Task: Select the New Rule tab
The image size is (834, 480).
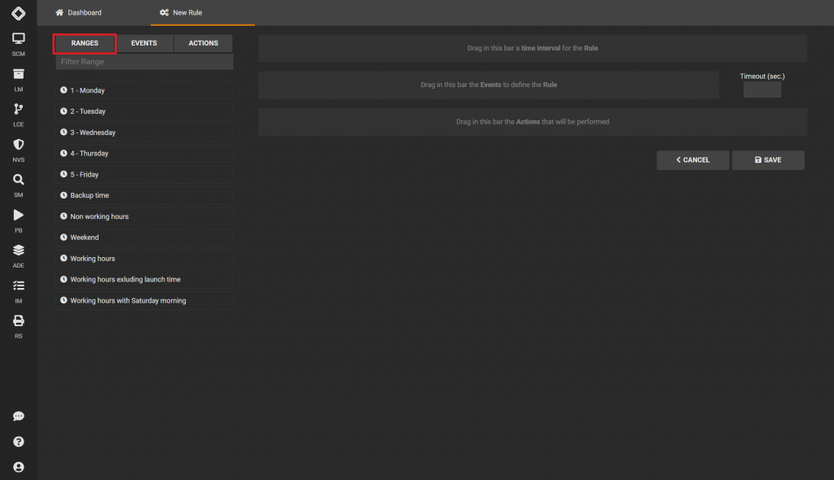Action: point(203,12)
